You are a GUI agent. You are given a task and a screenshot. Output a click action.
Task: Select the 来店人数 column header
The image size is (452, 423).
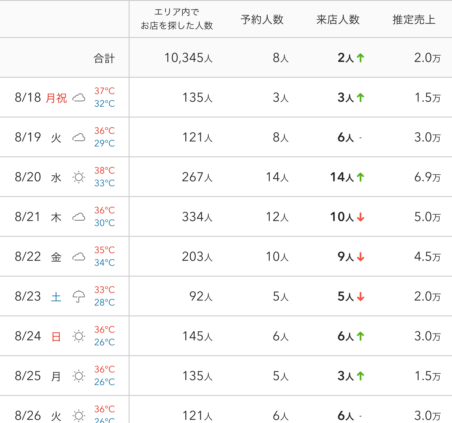[338, 20]
